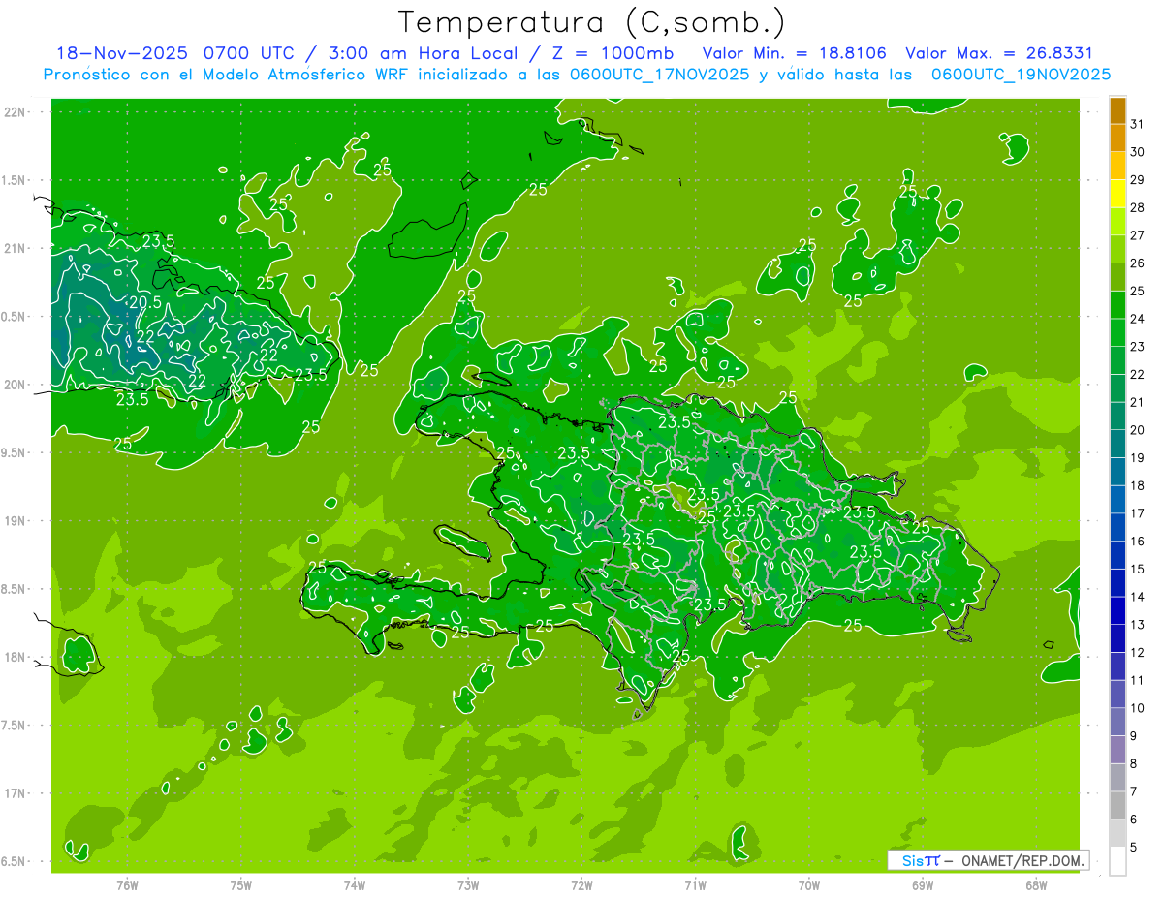Click the color bar label '5'
Viewport: 1163px width, 898px height.
(1134, 848)
